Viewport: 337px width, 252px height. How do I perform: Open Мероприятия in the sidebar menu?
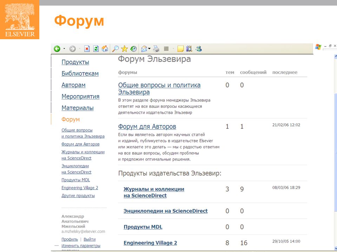tap(80, 97)
